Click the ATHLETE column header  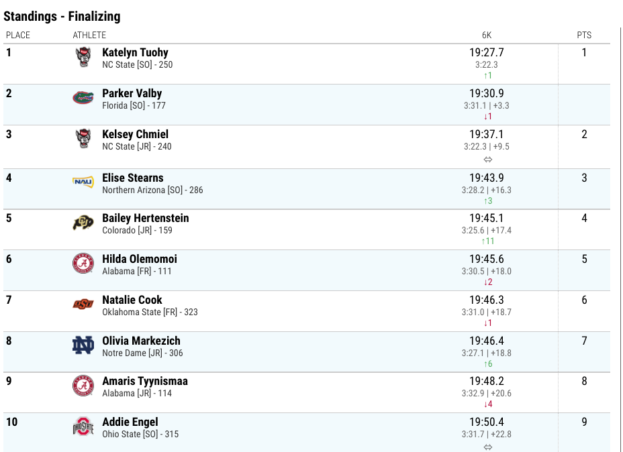point(89,36)
